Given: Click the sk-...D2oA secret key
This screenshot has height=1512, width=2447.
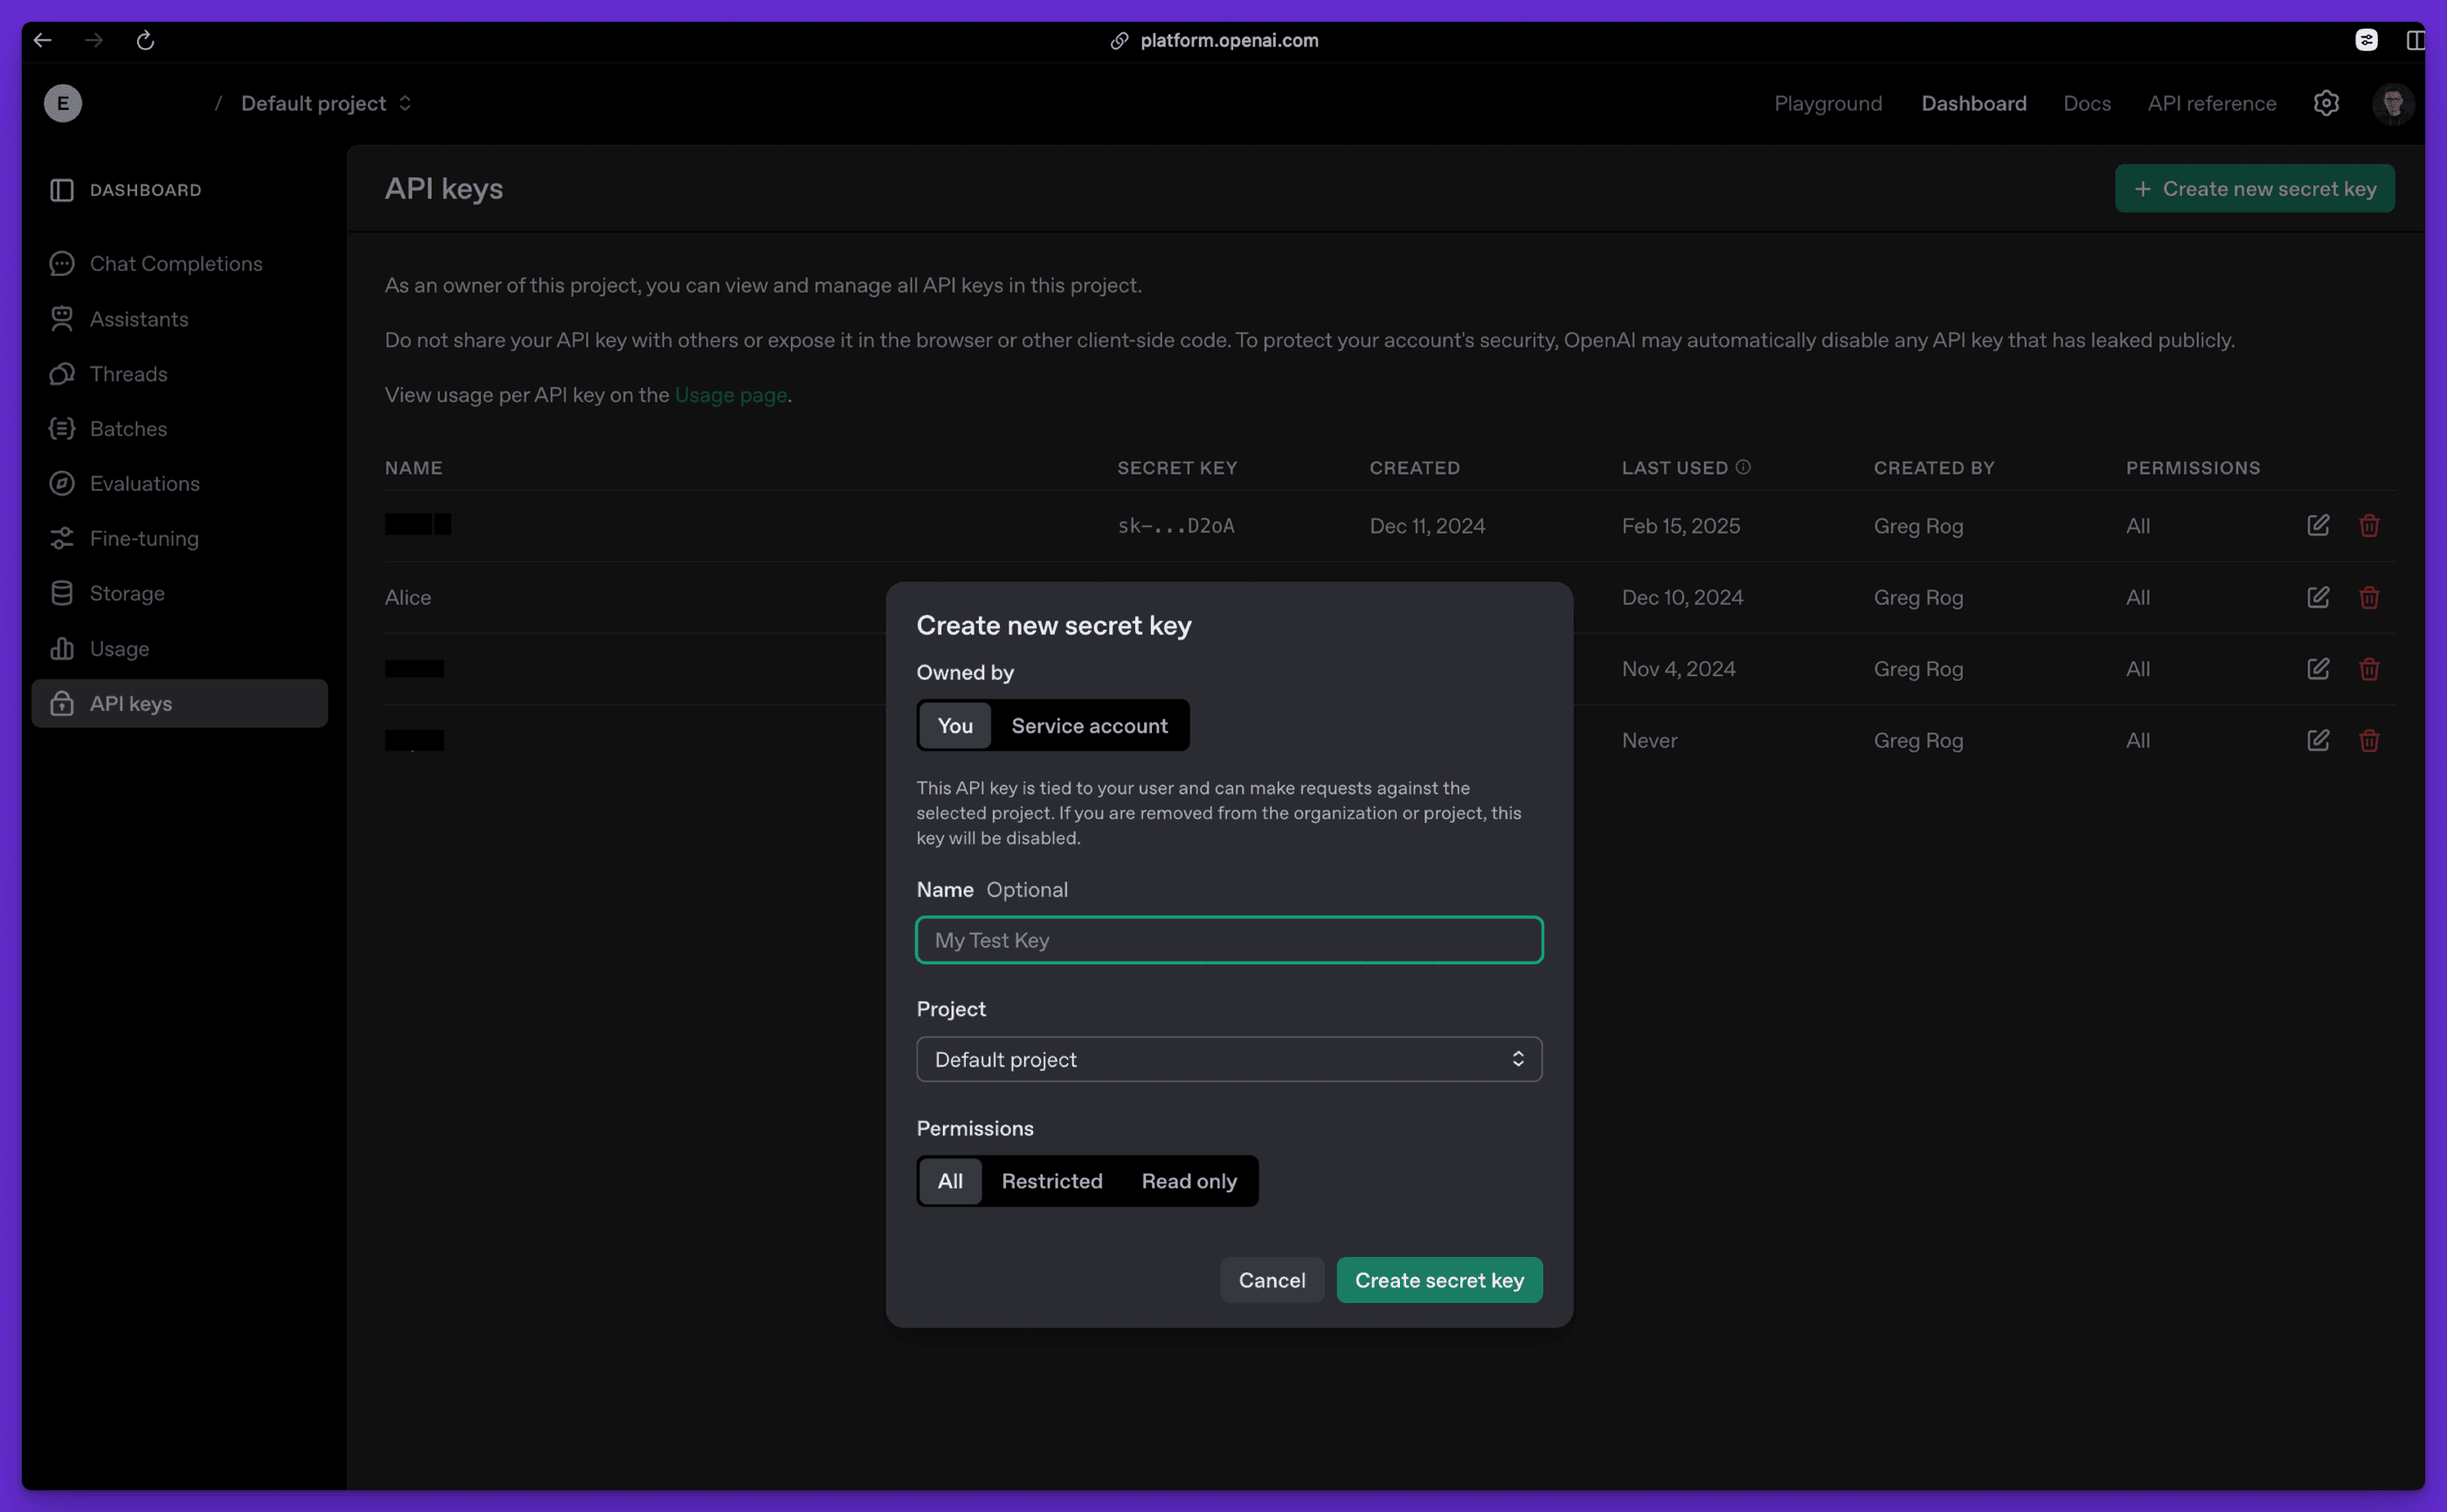Looking at the screenshot, I should [x=1175, y=526].
